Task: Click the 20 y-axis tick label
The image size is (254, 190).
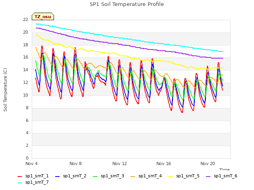Action: point(26,32)
